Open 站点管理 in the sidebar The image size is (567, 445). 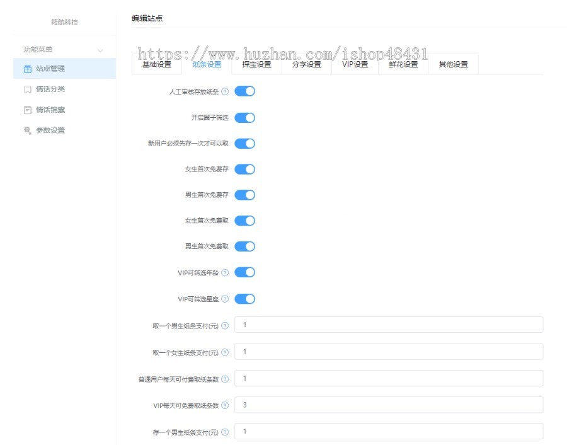[64, 68]
